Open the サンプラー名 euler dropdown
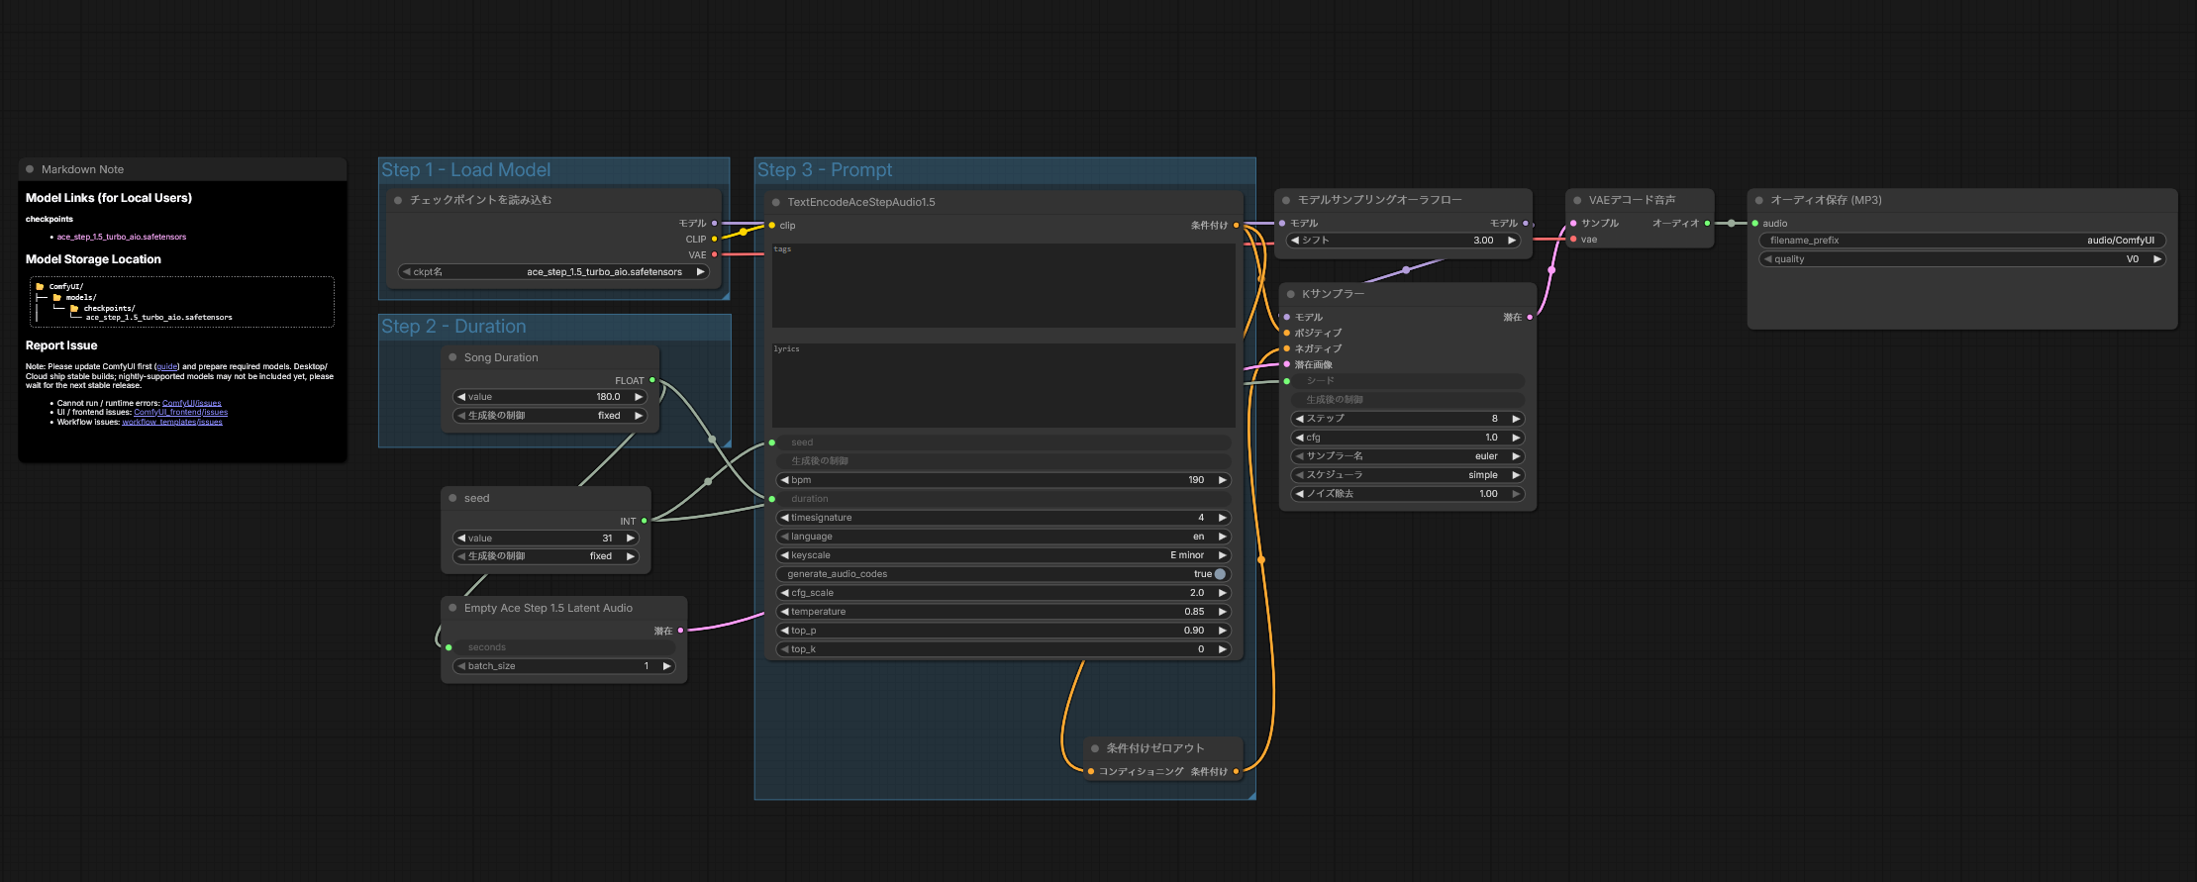This screenshot has width=2197, height=882. (1408, 456)
